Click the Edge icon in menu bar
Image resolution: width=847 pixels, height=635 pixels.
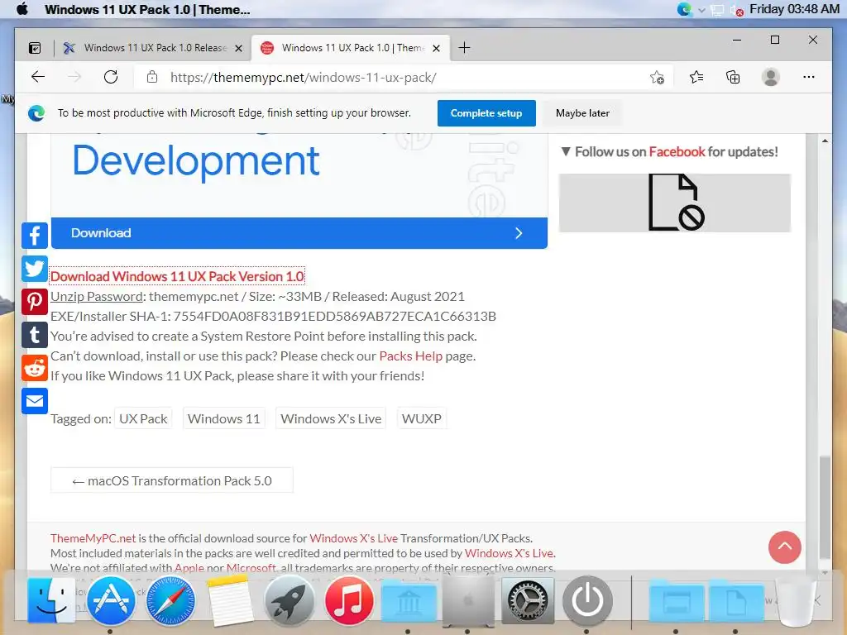coord(684,9)
